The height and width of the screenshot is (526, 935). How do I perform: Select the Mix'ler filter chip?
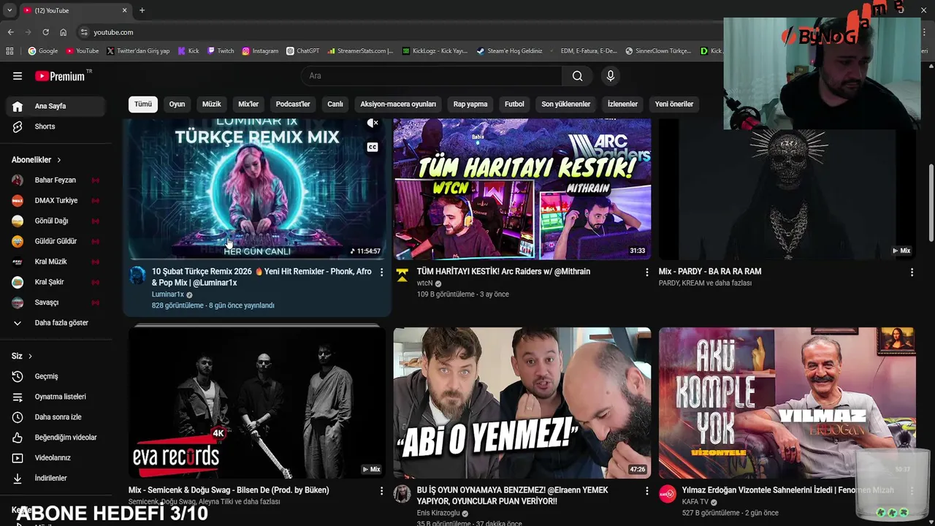[248, 104]
